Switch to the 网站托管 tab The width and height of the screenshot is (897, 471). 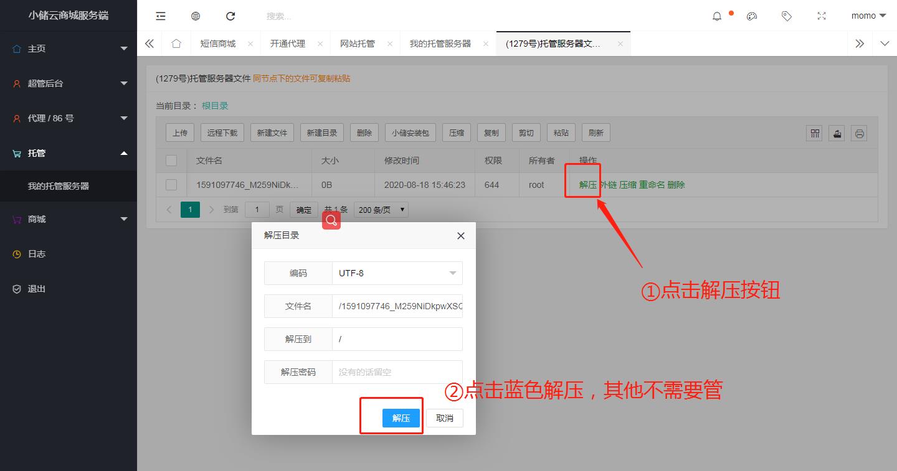(x=358, y=44)
